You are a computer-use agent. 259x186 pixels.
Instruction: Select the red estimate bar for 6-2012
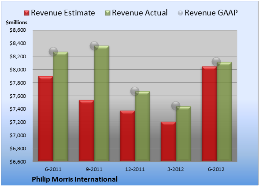pos(209,114)
